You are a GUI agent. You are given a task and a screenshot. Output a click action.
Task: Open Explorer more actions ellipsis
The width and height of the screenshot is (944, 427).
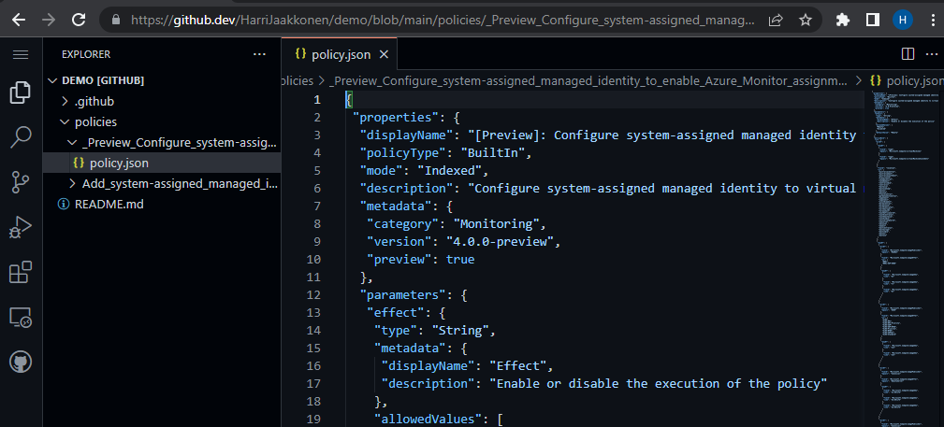(259, 54)
